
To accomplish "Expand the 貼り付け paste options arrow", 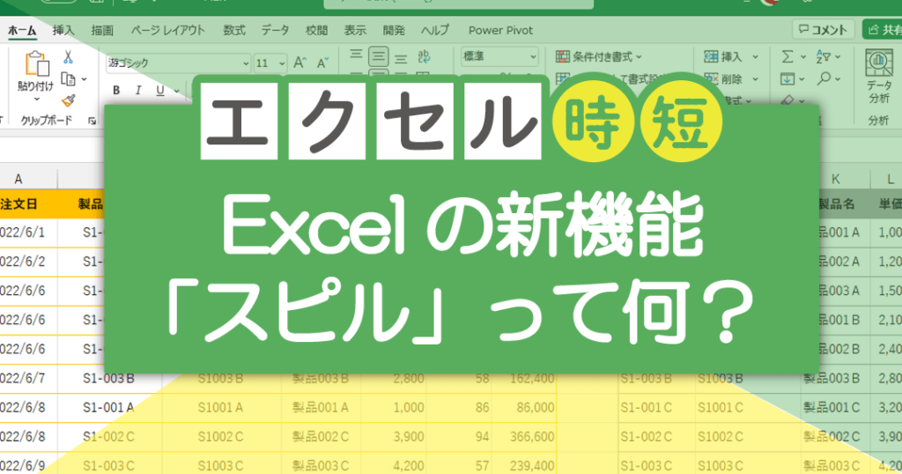I will [x=36, y=100].
